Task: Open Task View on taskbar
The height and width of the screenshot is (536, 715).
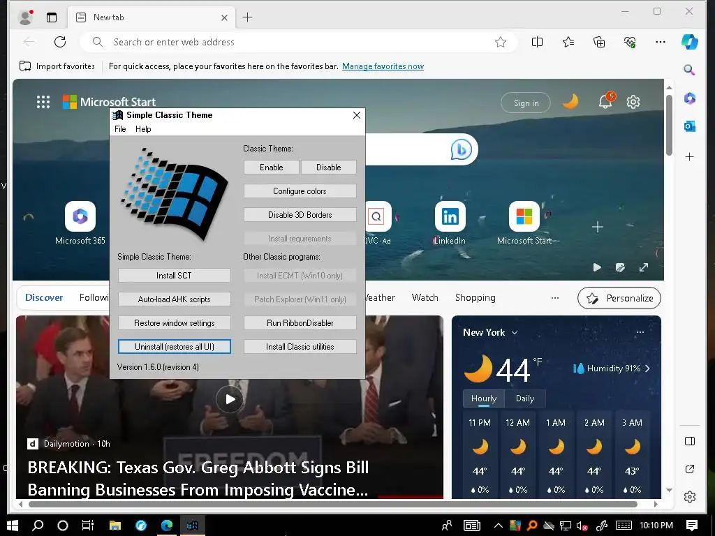Action: (88, 526)
